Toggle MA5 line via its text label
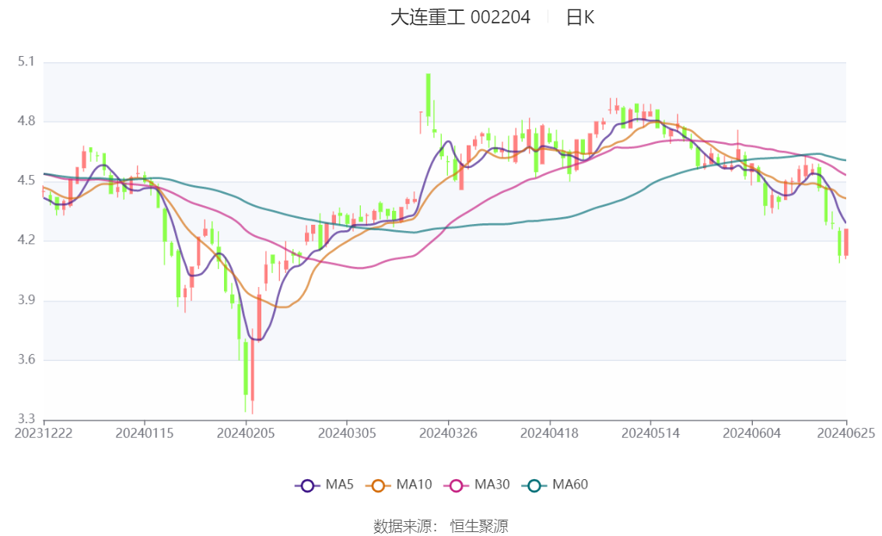The height and width of the screenshot is (536, 882). click(339, 485)
